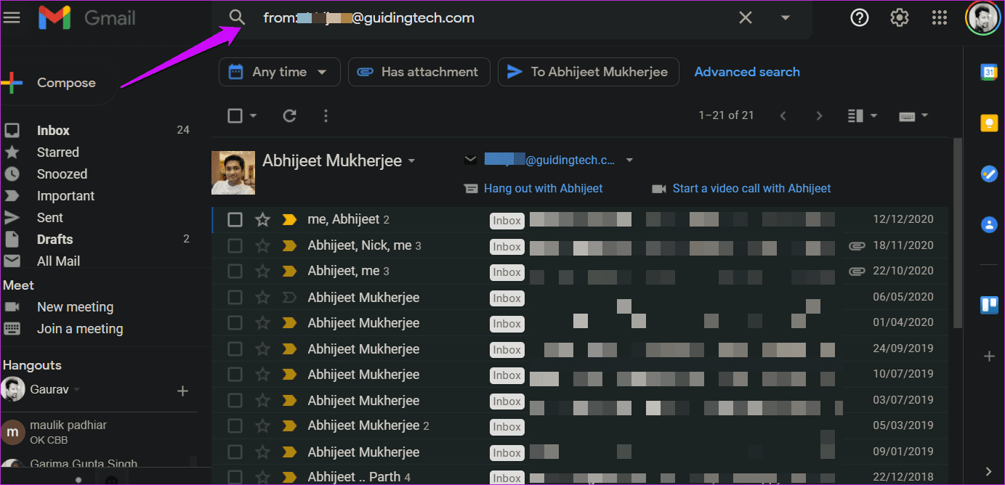1005x485 pixels.
Task: Click the Abhijeet Mukherjee contact photo
Action: coord(233,173)
